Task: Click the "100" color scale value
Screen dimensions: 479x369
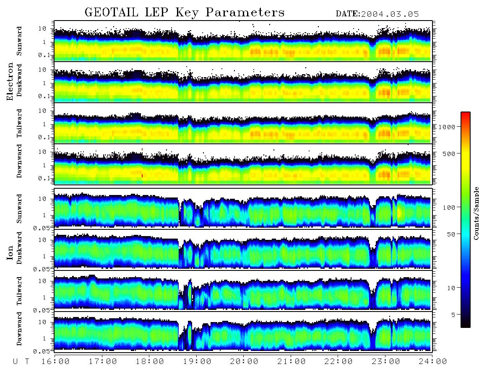Action: point(449,208)
